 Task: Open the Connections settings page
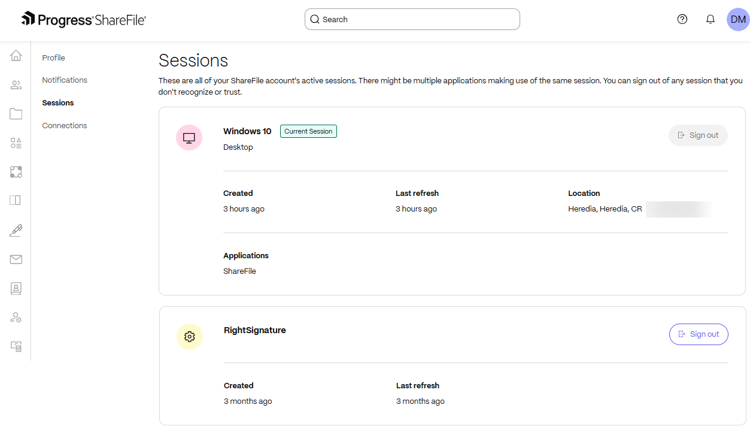pyautogui.click(x=65, y=125)
